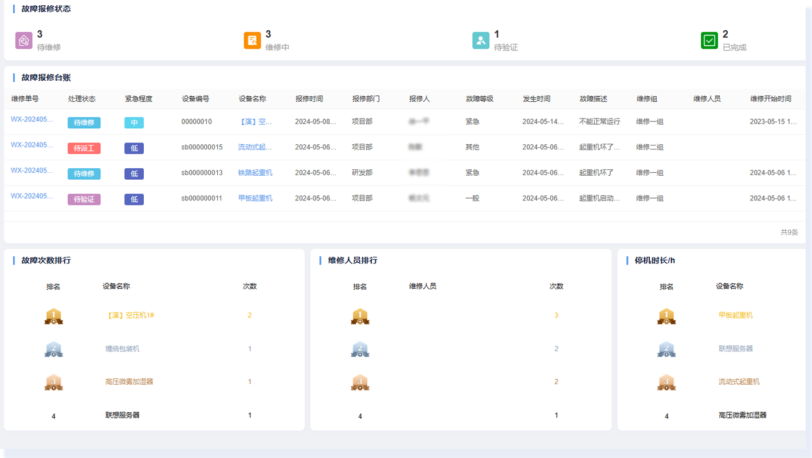Open the WX-202405 order for device sb000000011
Viewport: 812px width, 458px height.
(32, 196)
